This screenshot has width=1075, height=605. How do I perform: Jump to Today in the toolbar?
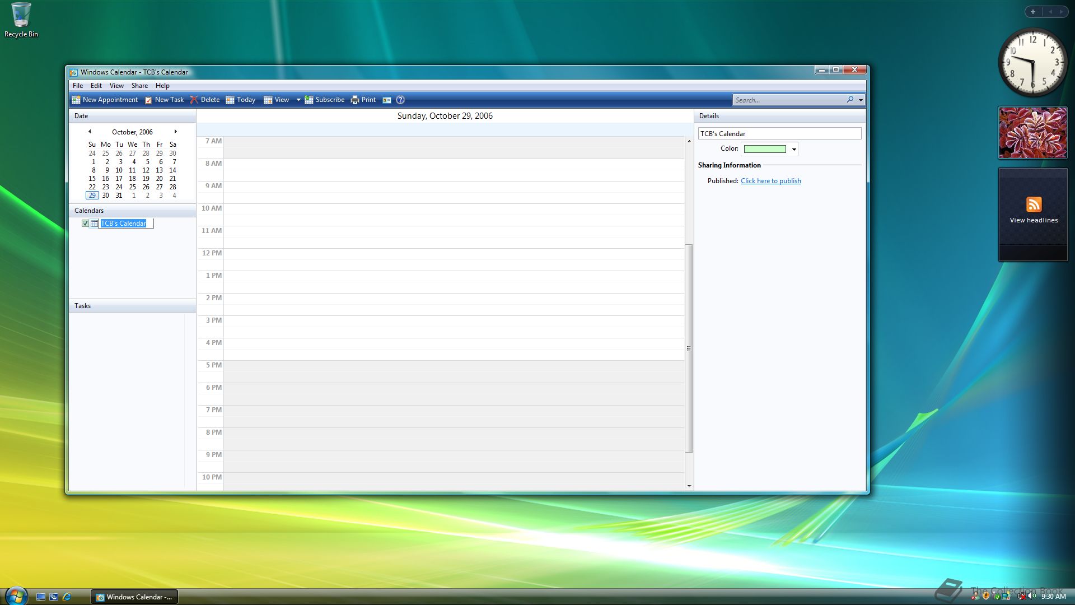point(241,100)
